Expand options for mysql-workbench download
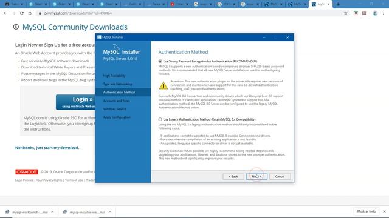Viewport: 389px width, 218px height. 52,212
